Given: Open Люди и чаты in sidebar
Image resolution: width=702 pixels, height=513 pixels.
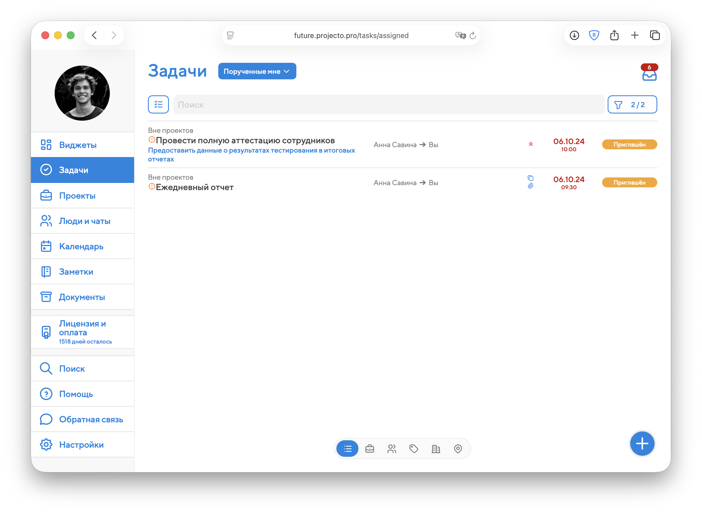Looking at the screenshot, I should (x=84, y=221).
